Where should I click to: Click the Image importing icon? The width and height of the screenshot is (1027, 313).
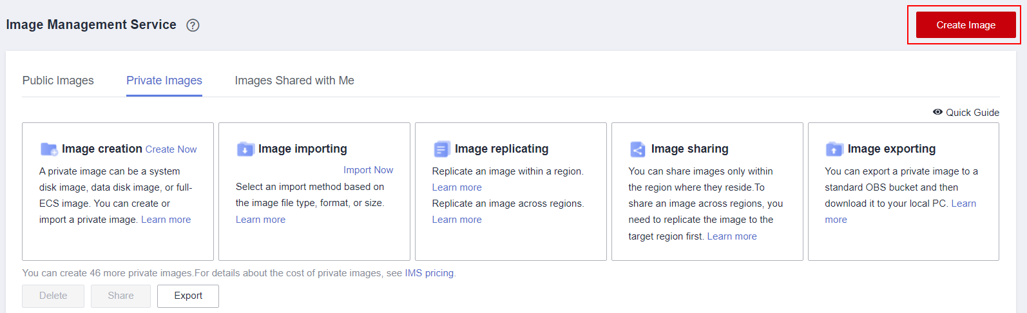245,149
